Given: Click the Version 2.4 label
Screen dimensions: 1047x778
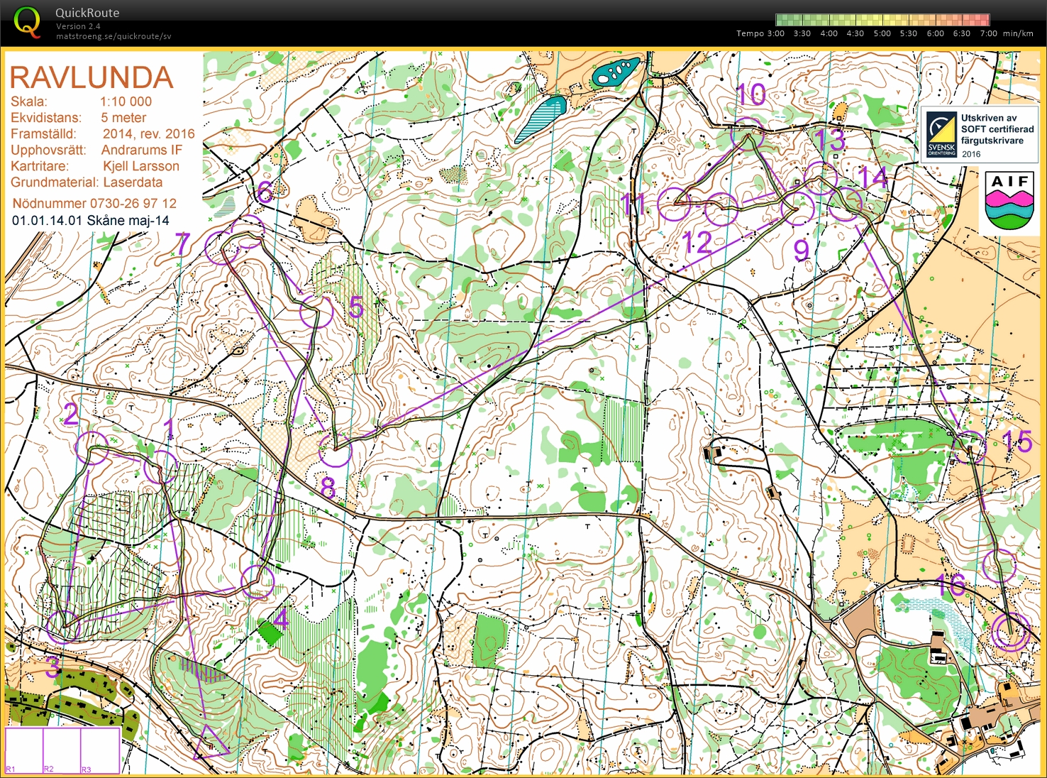Looking at the screenshot, I should (x=78, y=26).
